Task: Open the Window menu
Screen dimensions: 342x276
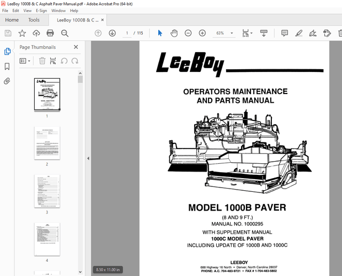Action: [x=58, y=10]
